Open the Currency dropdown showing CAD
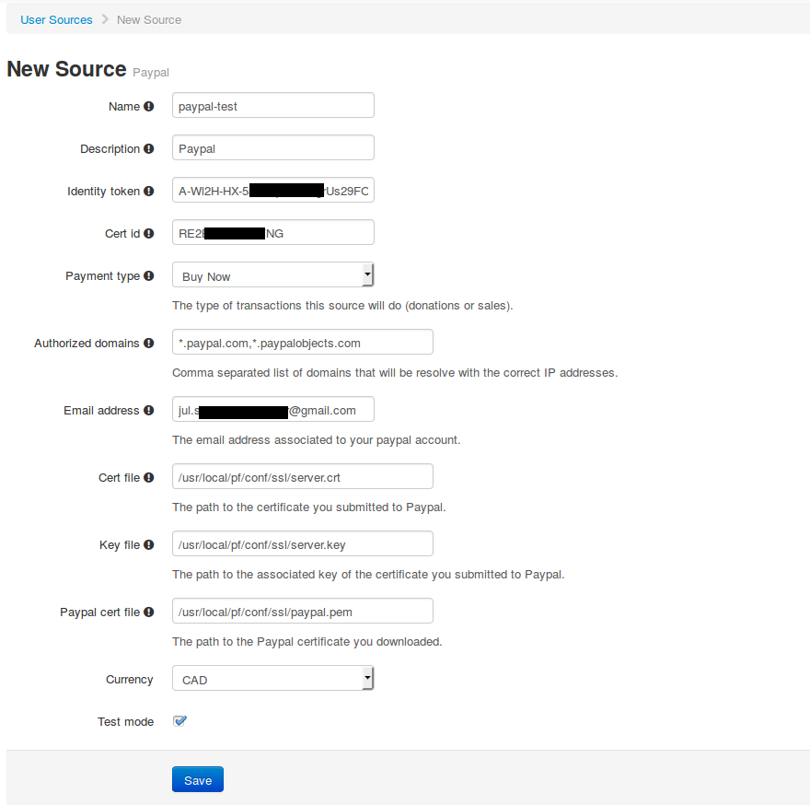The width and height of the screenshot is (810, 805). 272,678
